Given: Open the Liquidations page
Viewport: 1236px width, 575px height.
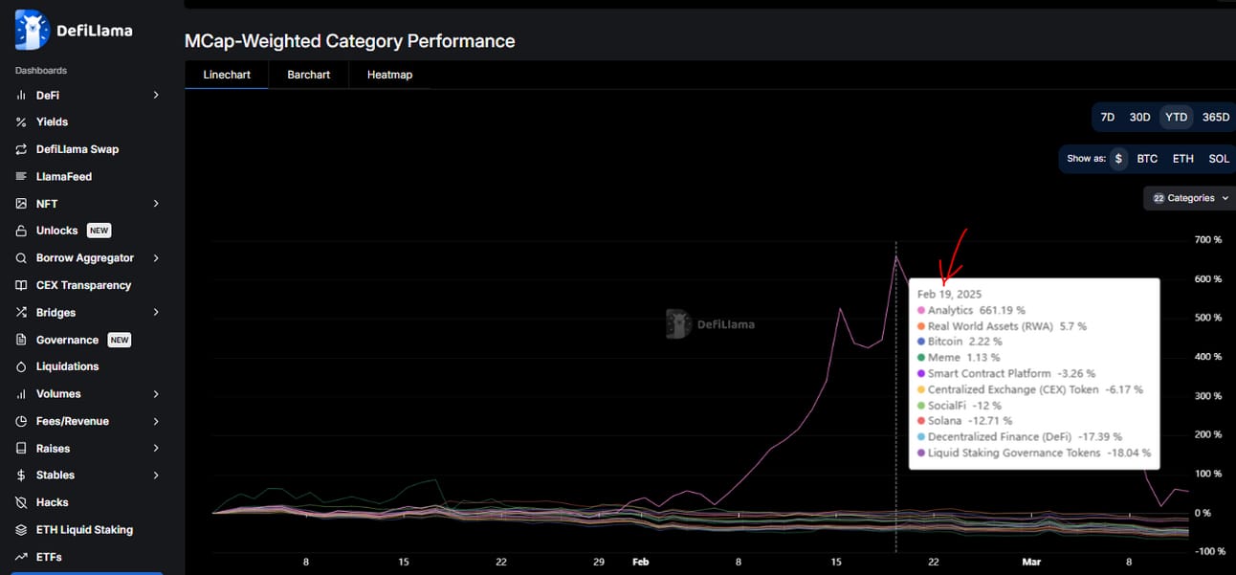Looking at the screenshot, I should click(x=67, y=366).
